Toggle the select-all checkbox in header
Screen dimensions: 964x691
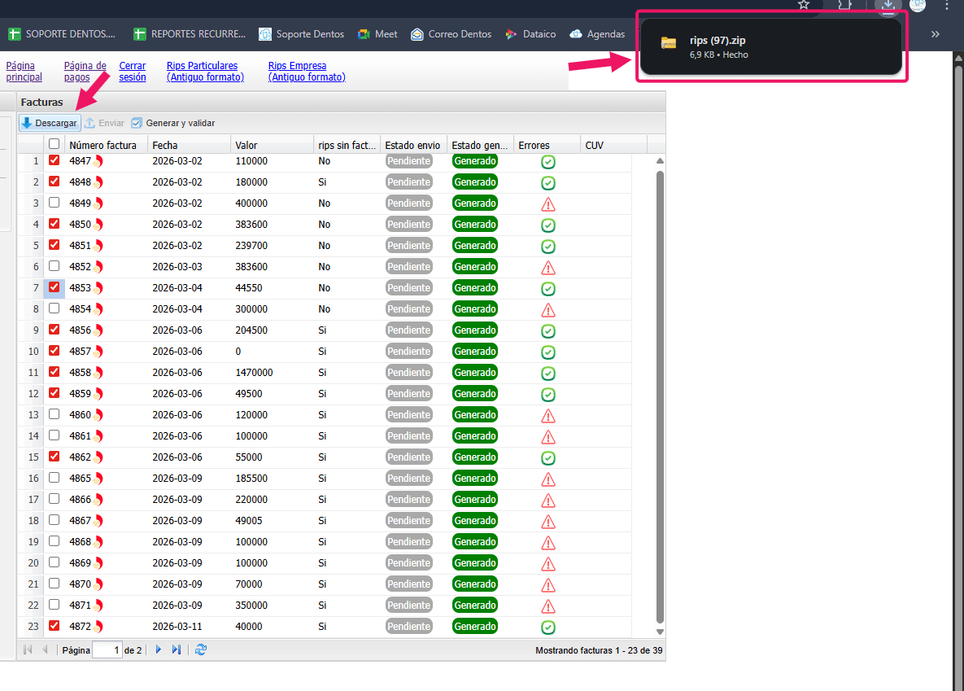[x=55, y=144]
